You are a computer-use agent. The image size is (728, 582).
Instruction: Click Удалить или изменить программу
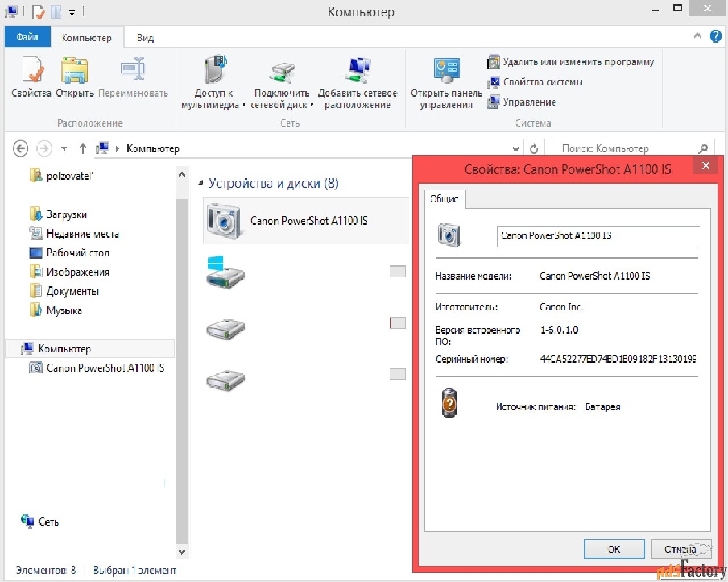(571, 62)
